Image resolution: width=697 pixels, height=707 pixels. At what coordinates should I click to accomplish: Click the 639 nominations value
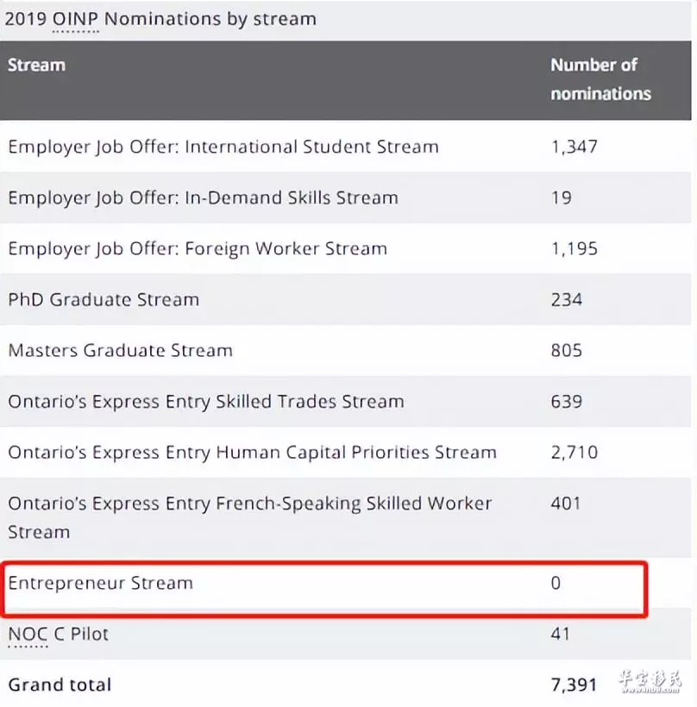pyautogui.click(x=567, y=402)
